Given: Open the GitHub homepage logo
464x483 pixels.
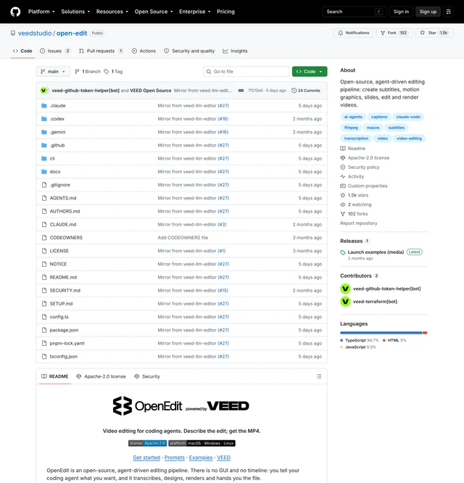Looking at the screenshot, I should coord(15,12).
